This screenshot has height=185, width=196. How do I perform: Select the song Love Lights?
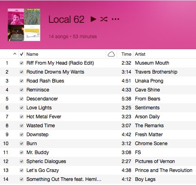point(39,108)
